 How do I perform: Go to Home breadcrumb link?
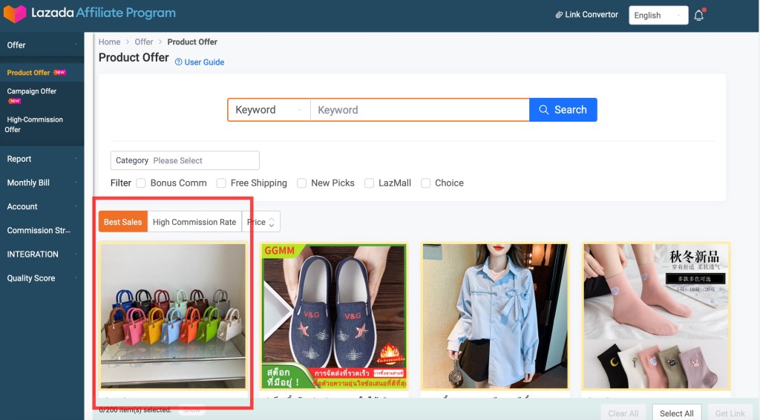109,42
